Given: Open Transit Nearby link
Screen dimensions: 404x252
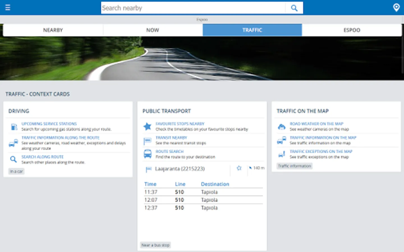Looking at the screenshot, I should (x=171, y=138).
